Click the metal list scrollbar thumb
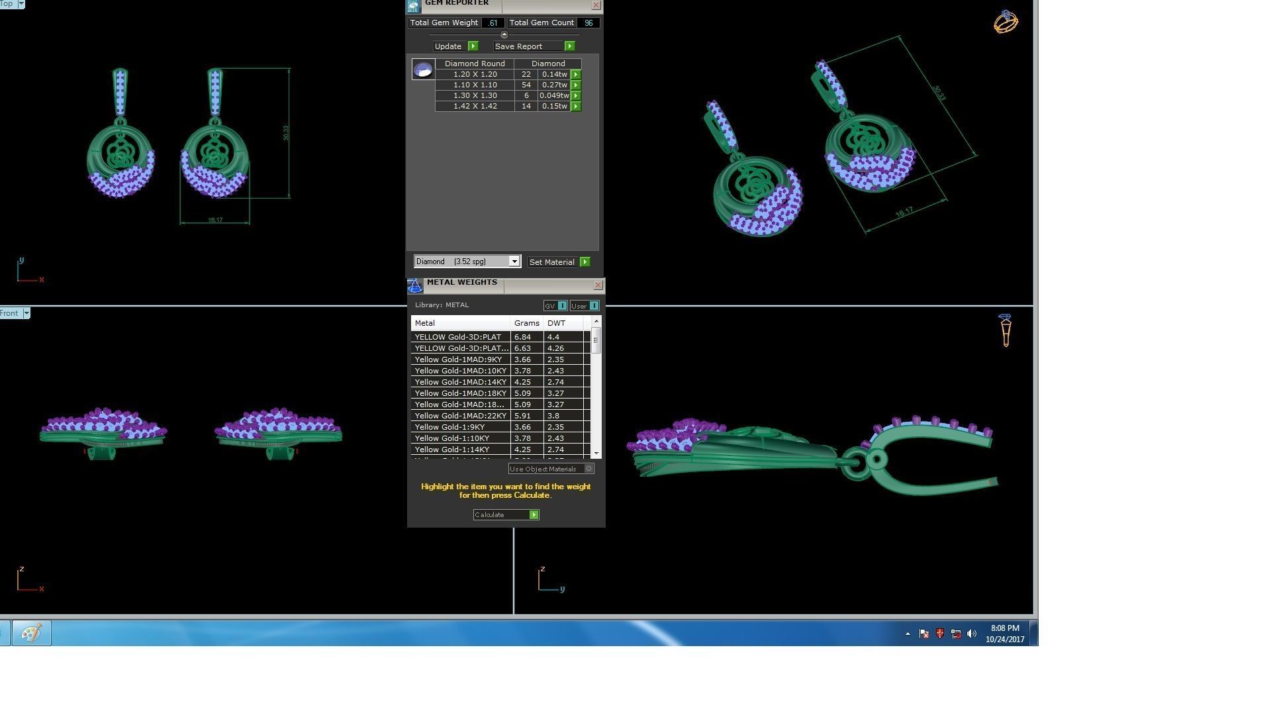The width and height of the screenshot is (1271, 715). pos(596,340)
